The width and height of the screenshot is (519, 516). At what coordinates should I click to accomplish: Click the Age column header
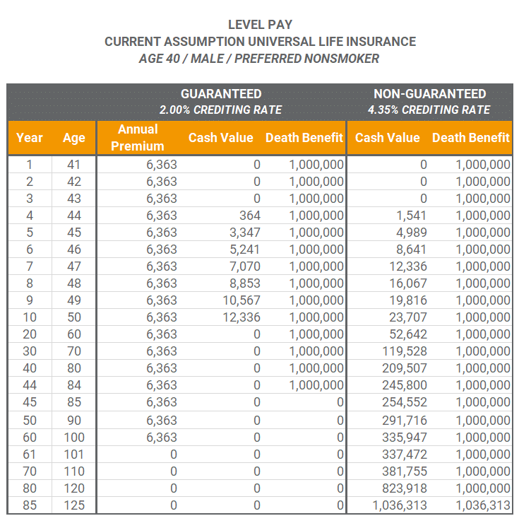pyautogui.click(x=74, y=138)
